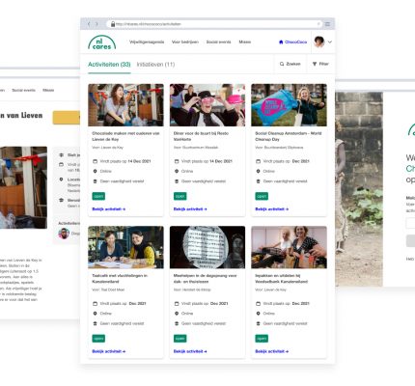This screenshot has width=415, height=386.
Task: Open Social events in the front window
Action: pyautogui.click(x=218, y=42)
